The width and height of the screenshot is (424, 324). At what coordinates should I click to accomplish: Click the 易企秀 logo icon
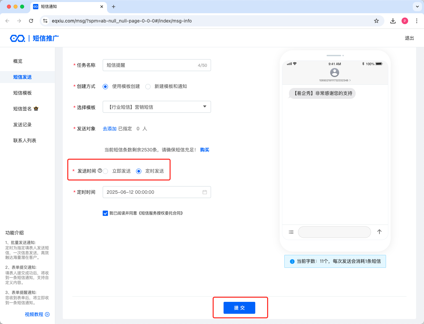tap(18, 38)
